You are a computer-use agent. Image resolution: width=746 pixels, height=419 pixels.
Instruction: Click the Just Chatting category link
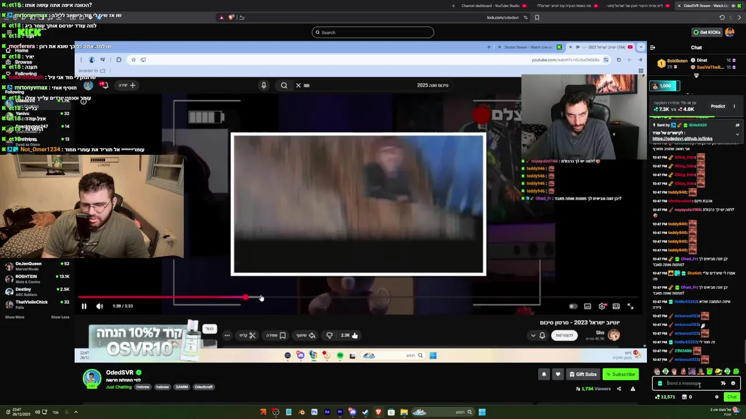(x=119, y=387)
